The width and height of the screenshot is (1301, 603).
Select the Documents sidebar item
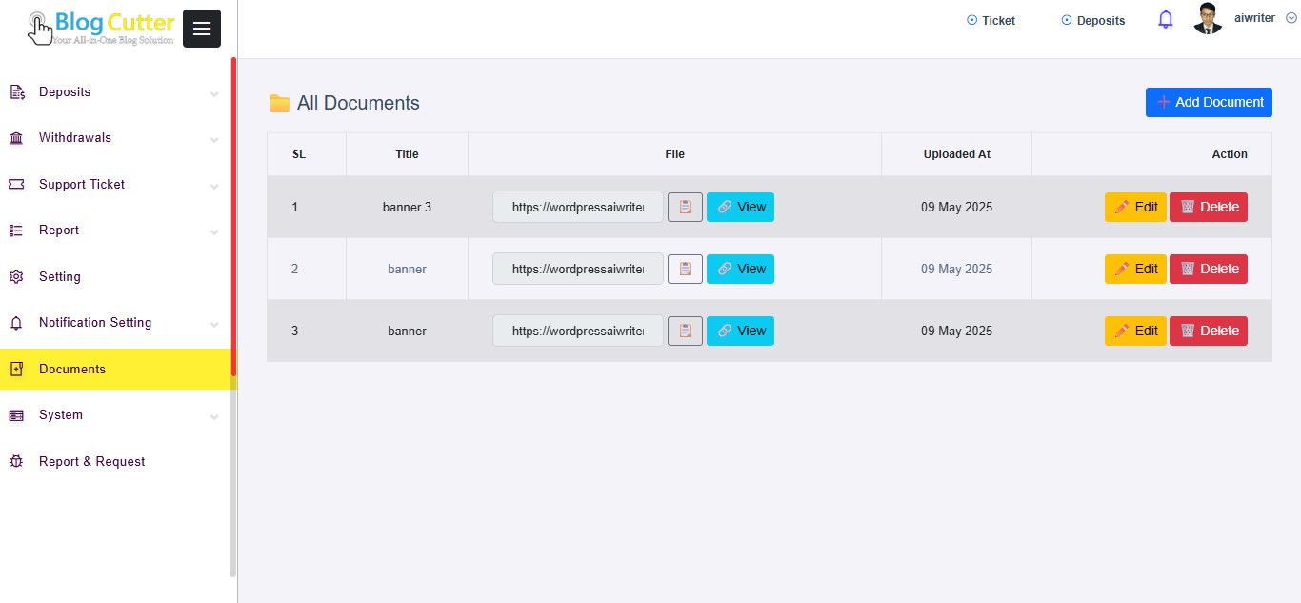click(x=72, y=369)
